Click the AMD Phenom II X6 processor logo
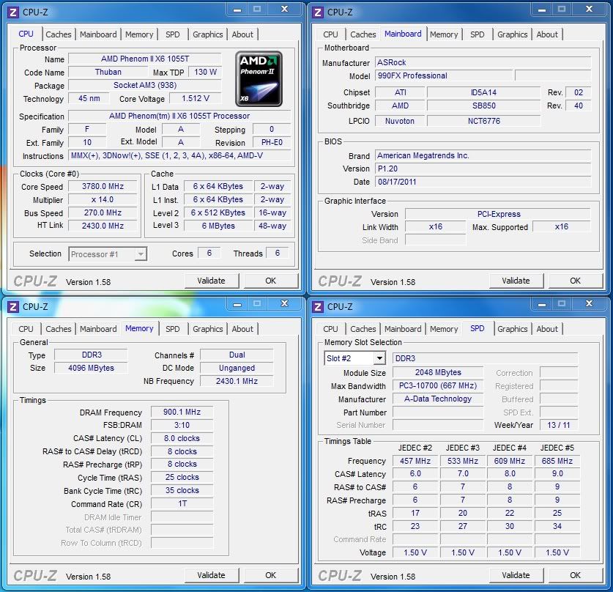The height and width of the screenshot is (592, 613). [x=259, y=79]
